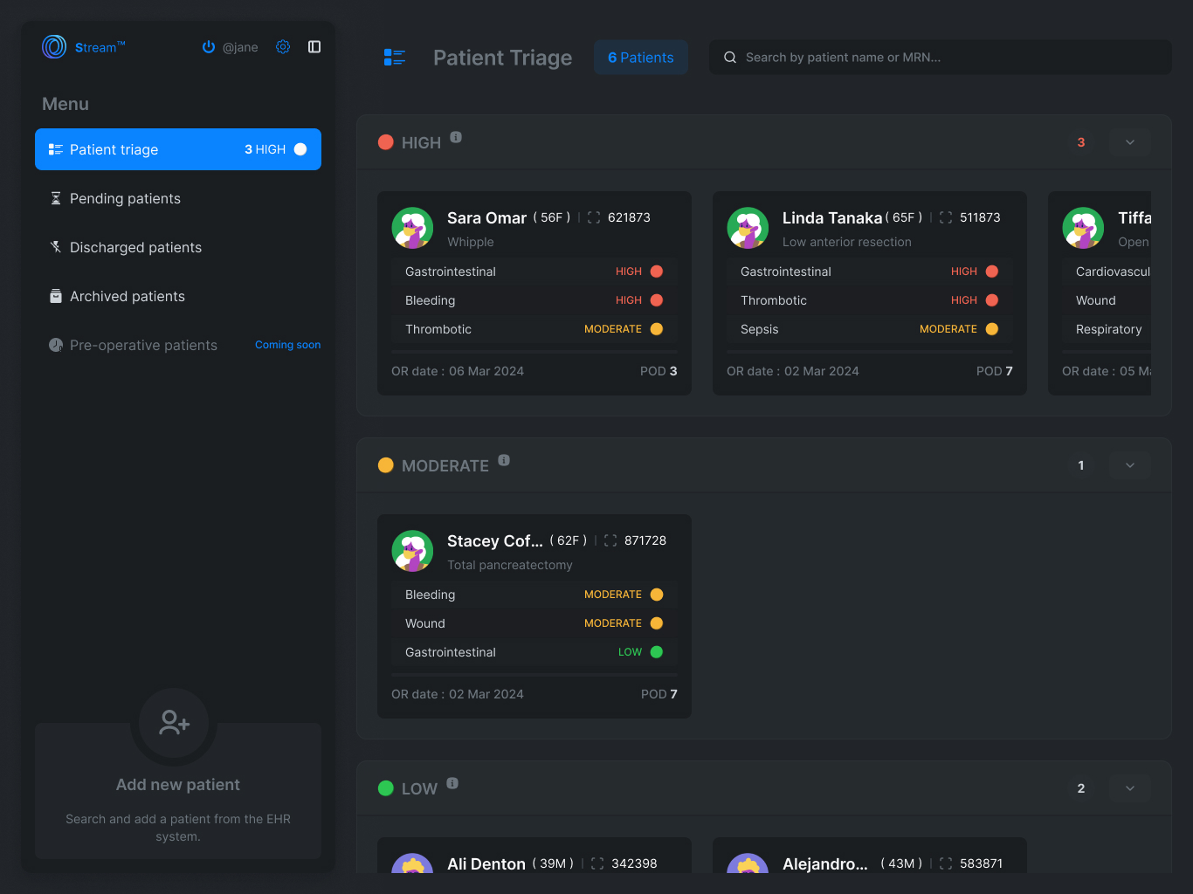
Task: Click Sara Omar's Gastrointestinal HIGH row
Action: [534, 272]
